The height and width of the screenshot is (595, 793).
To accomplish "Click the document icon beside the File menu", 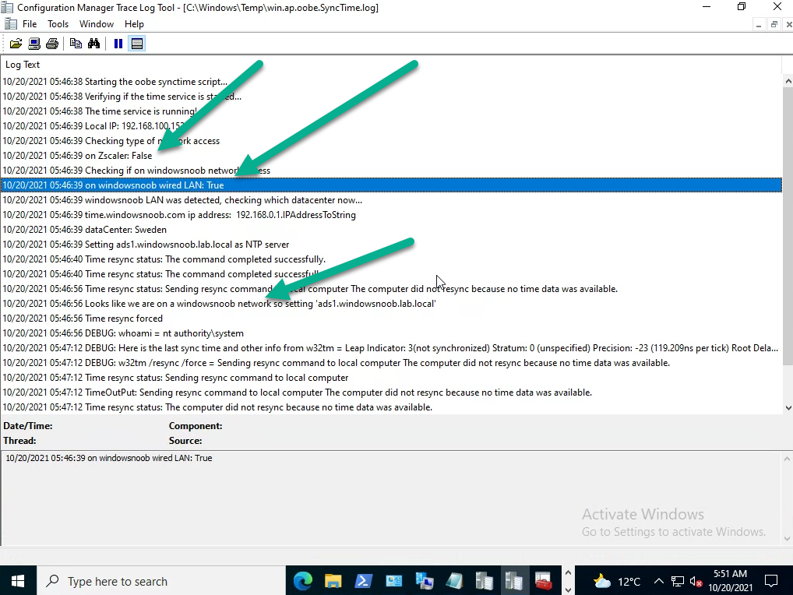I will click(10, 24).
